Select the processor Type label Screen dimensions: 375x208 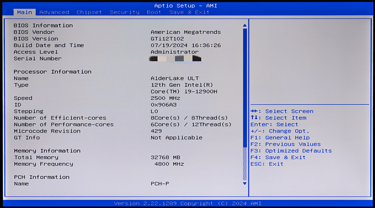21,85
